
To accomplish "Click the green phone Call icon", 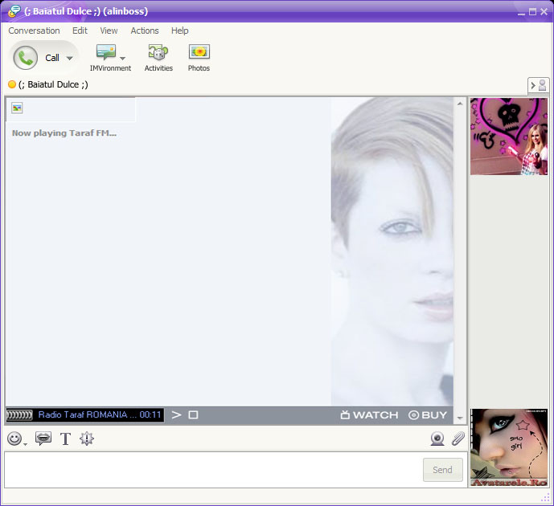I will click(26, 58).
